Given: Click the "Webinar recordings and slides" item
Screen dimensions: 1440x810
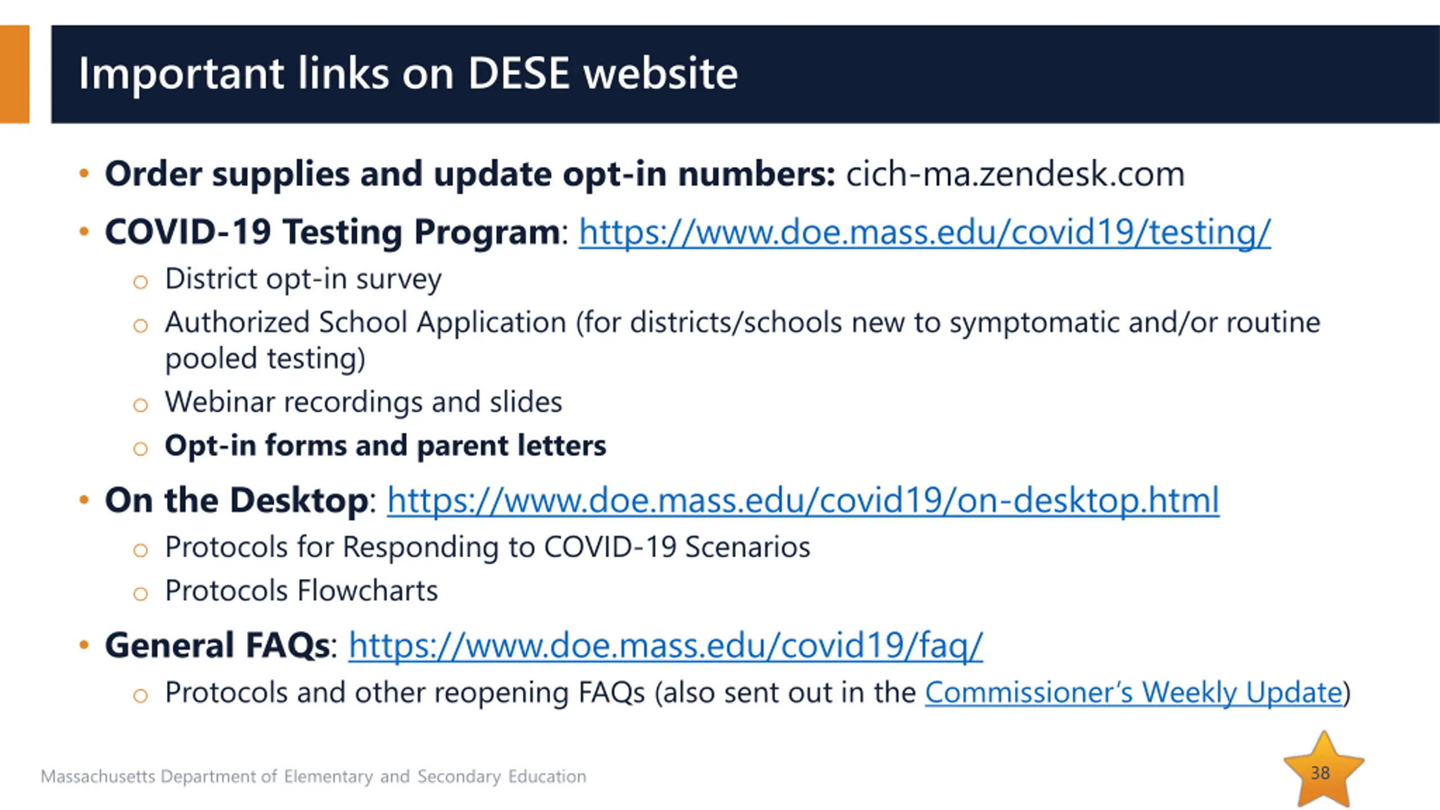Looking at the screenshot, I should (363, 402).
